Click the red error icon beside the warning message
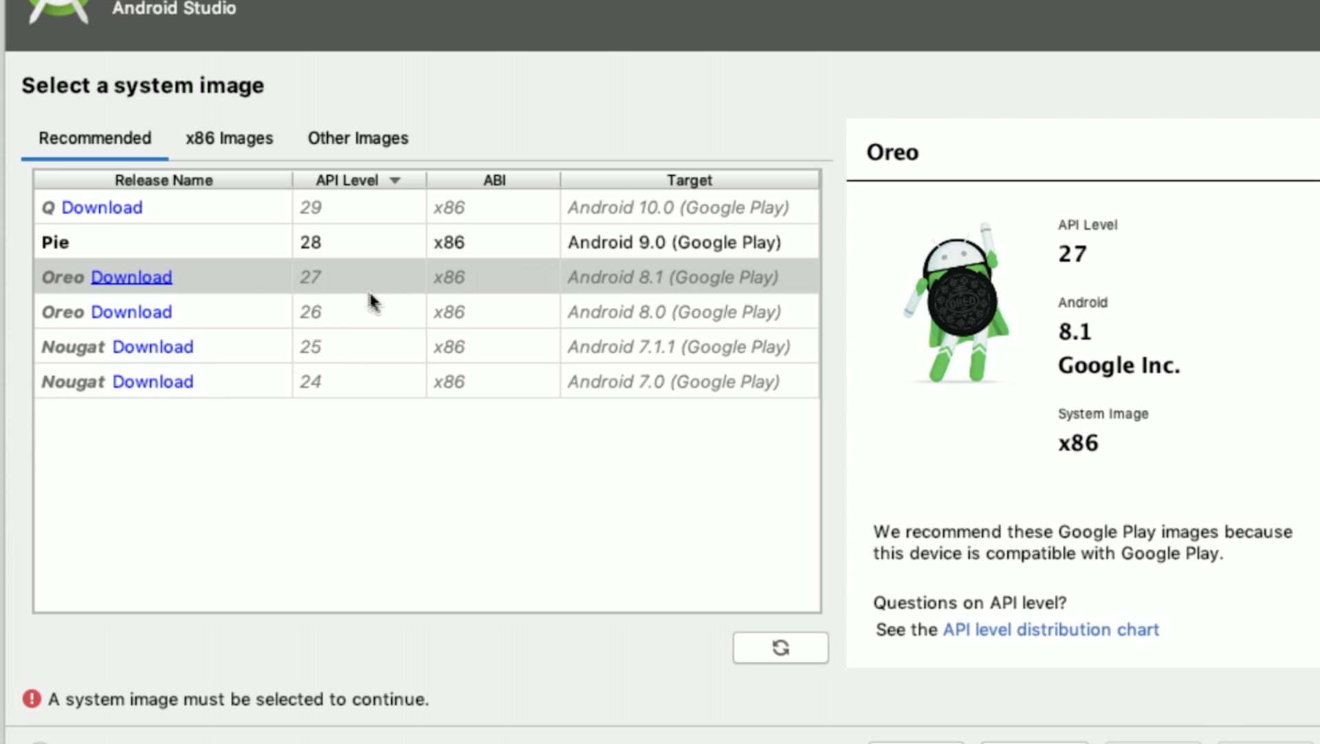 (x=32, y=699)
